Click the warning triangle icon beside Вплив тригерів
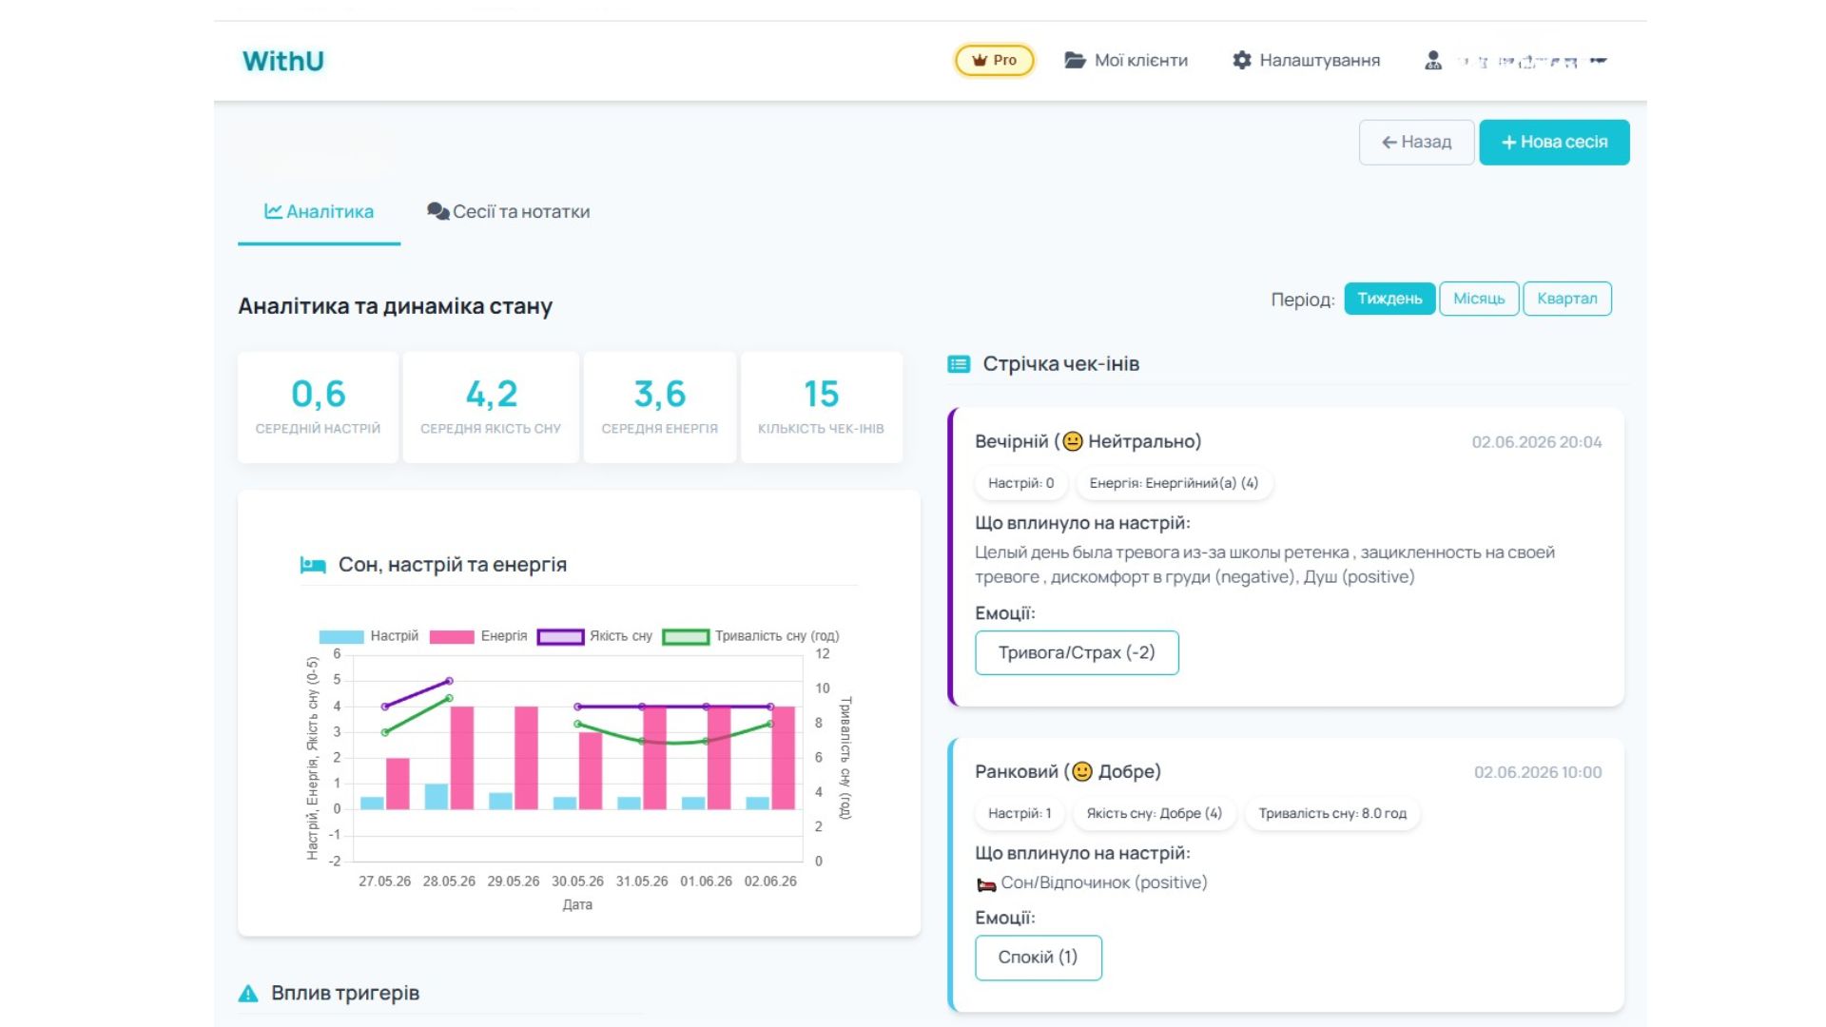Screen dimensions: 1826x1027 [x=248, y=994]
